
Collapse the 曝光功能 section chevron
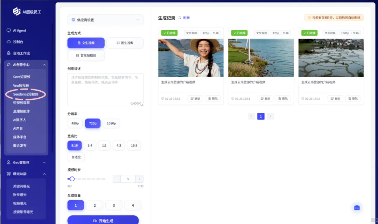click(44, 174)
